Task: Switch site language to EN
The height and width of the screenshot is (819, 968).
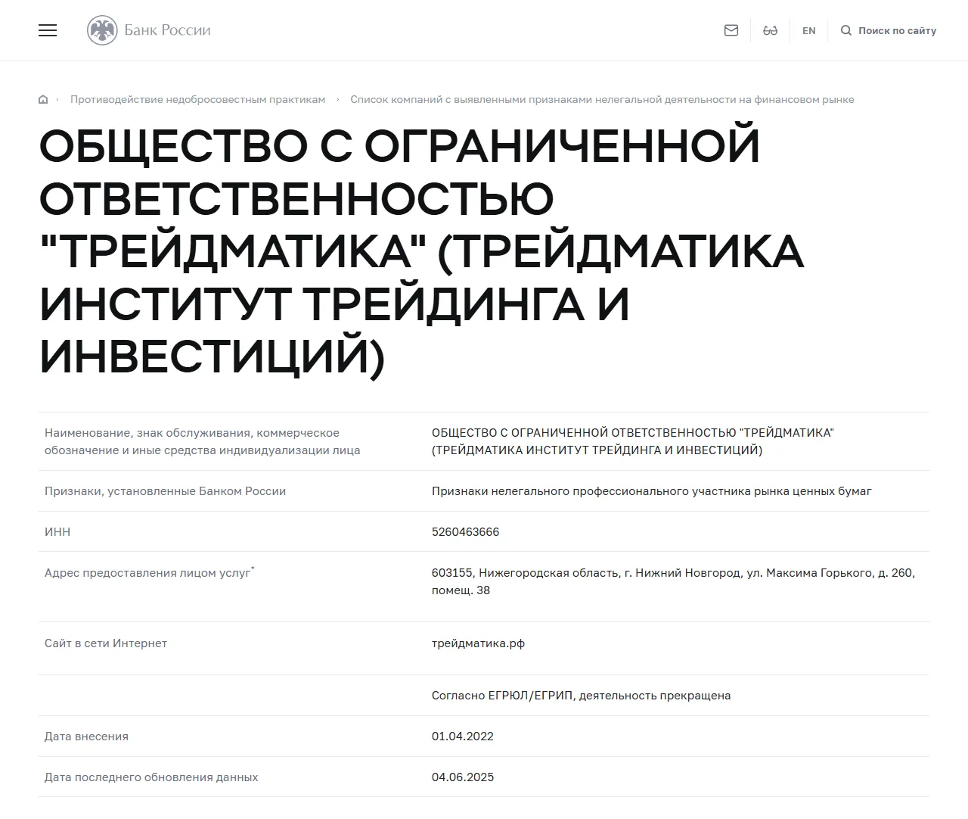Action: pyautogui.click(x=809, y=31)
